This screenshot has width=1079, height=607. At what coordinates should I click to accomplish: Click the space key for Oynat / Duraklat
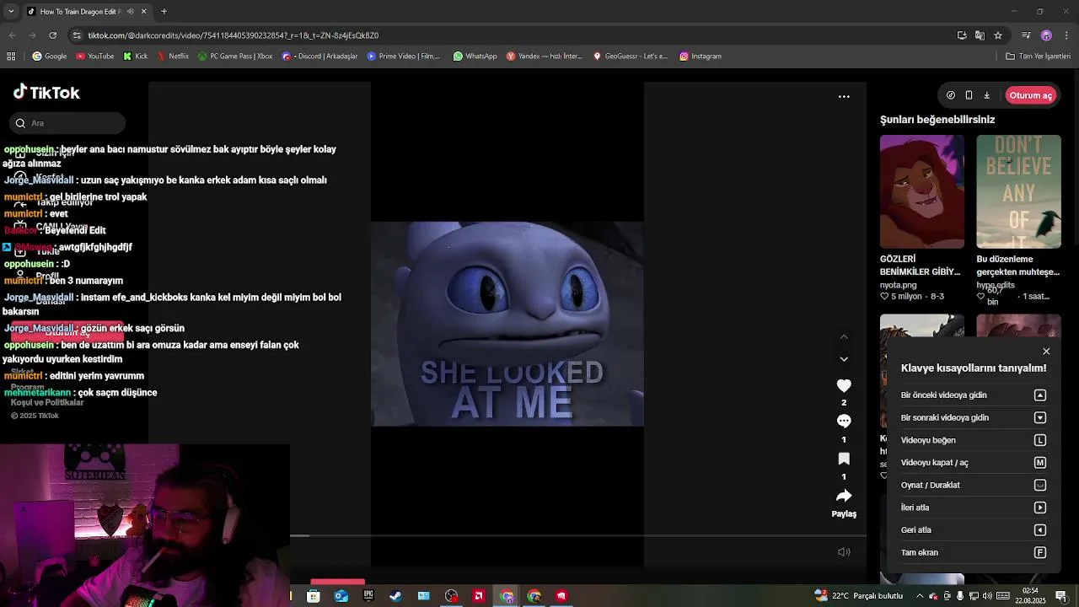pyautogui.click(x=1040, y=485)
